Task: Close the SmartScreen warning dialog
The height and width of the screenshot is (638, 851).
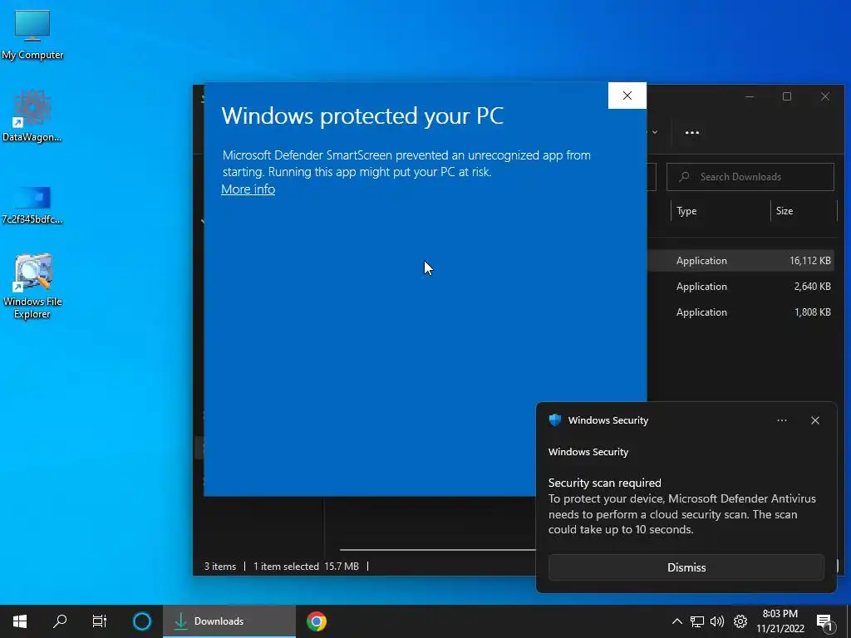Action: [x=627, y=96]
